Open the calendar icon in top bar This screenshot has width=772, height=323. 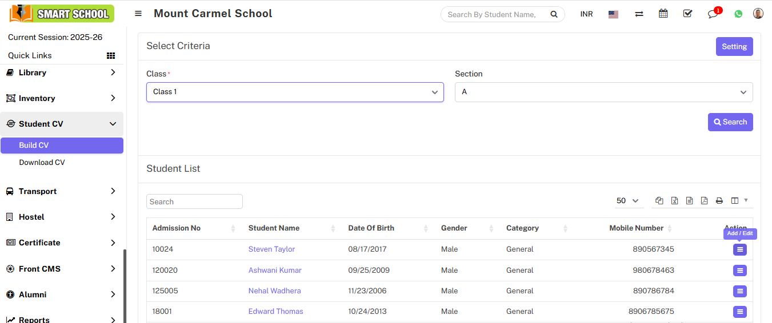pyautogui.click(x=663, y=14)
